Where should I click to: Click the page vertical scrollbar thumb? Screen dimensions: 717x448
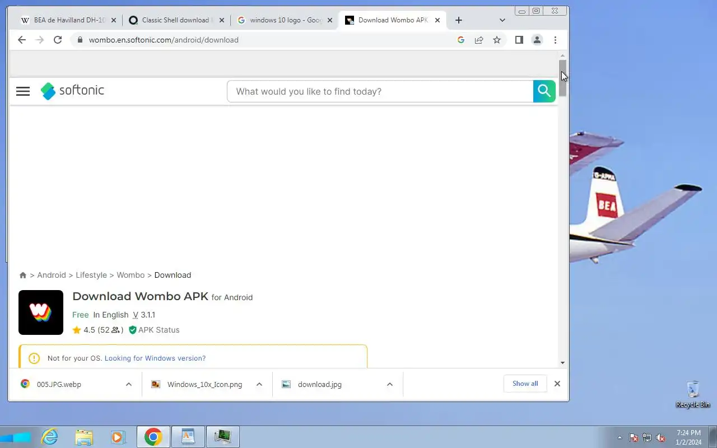563,78
